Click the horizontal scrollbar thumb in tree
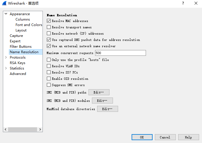This screenshot has height=143, width=202. click(x=22, y=129)
